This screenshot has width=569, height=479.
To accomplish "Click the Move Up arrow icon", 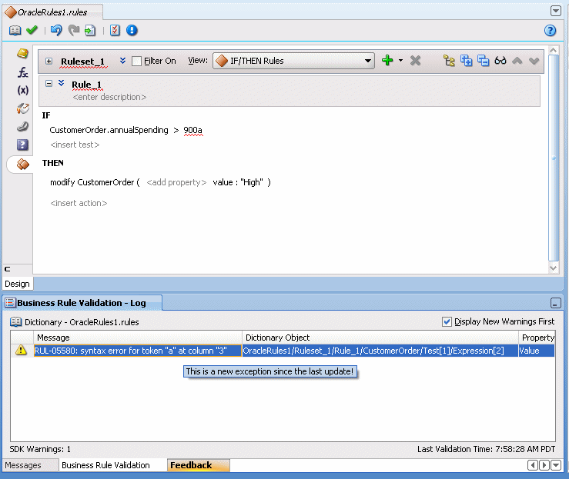I will pyautogui.click(x=517, y=61).
